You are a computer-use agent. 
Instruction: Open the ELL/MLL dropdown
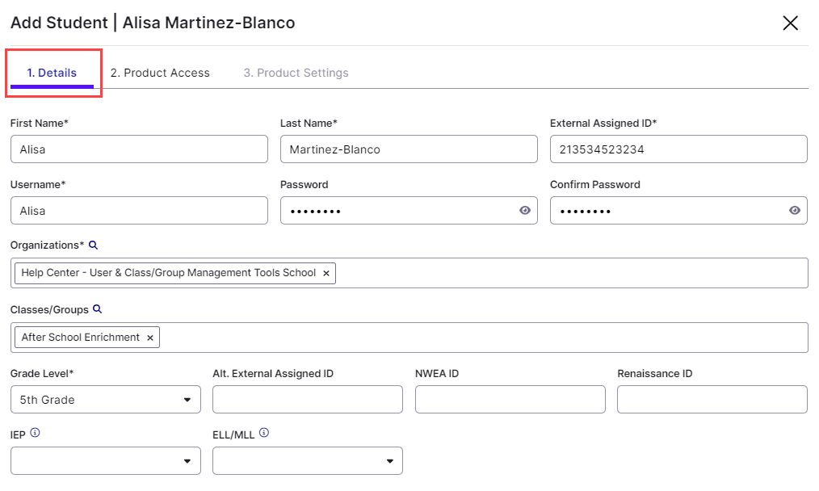[307, 460]
